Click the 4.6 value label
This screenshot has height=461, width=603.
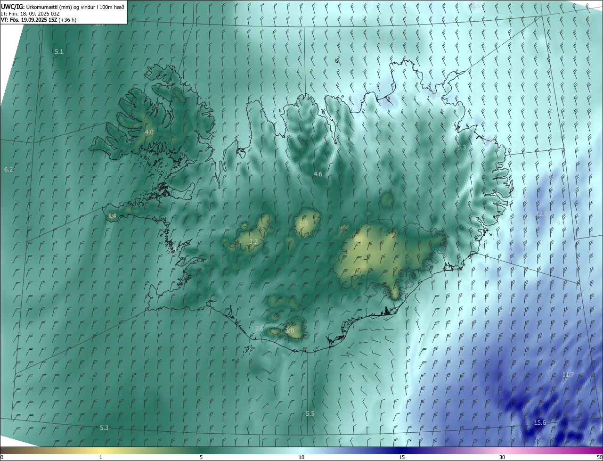coord(318,174)
